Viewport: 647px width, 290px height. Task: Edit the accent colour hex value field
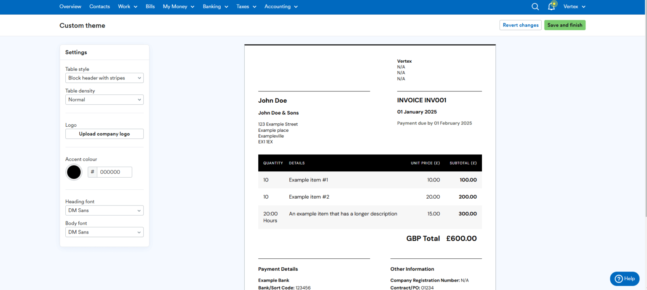click(x=114, y=172)
